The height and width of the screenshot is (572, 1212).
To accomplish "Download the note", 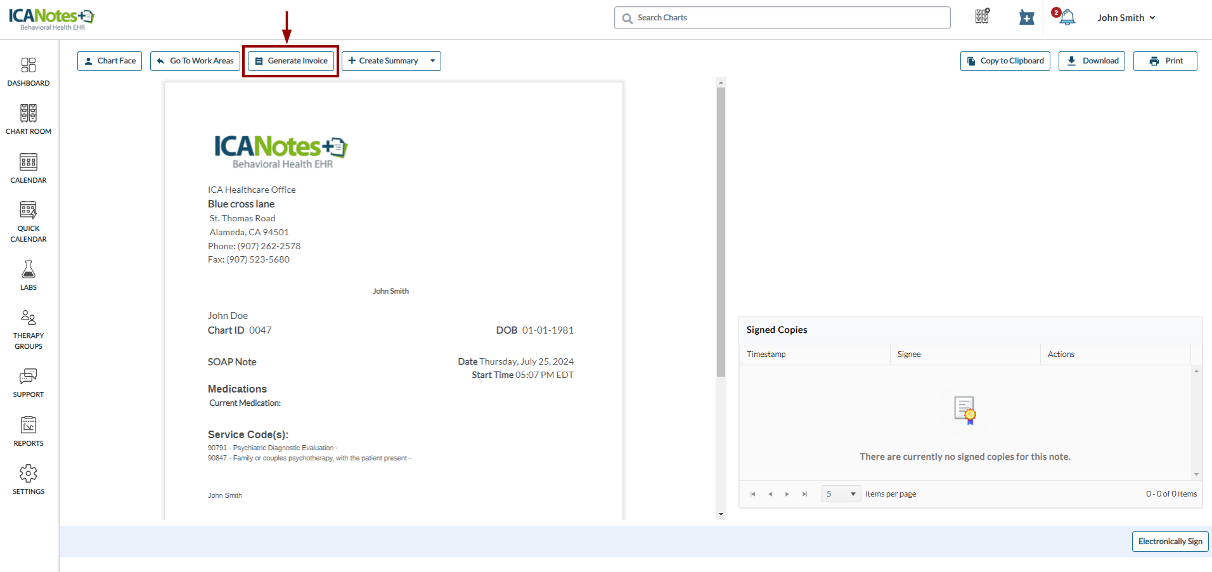I will pos(1092,61).
